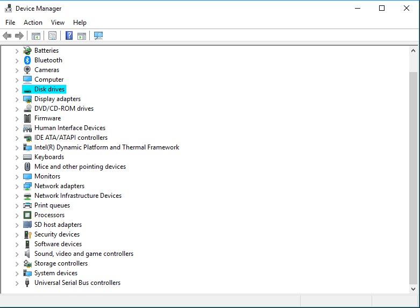420x308 pixels.
Task: Click the scrollbar down arrow
Action: point(413,289)
